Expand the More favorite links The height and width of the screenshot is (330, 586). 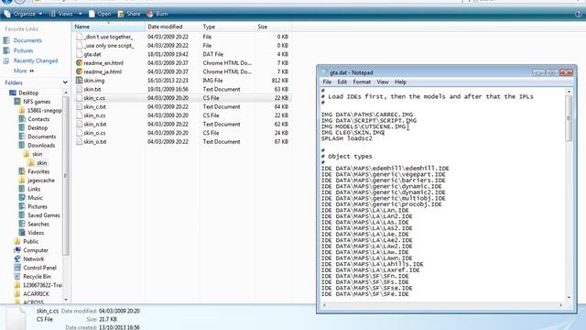24,71
